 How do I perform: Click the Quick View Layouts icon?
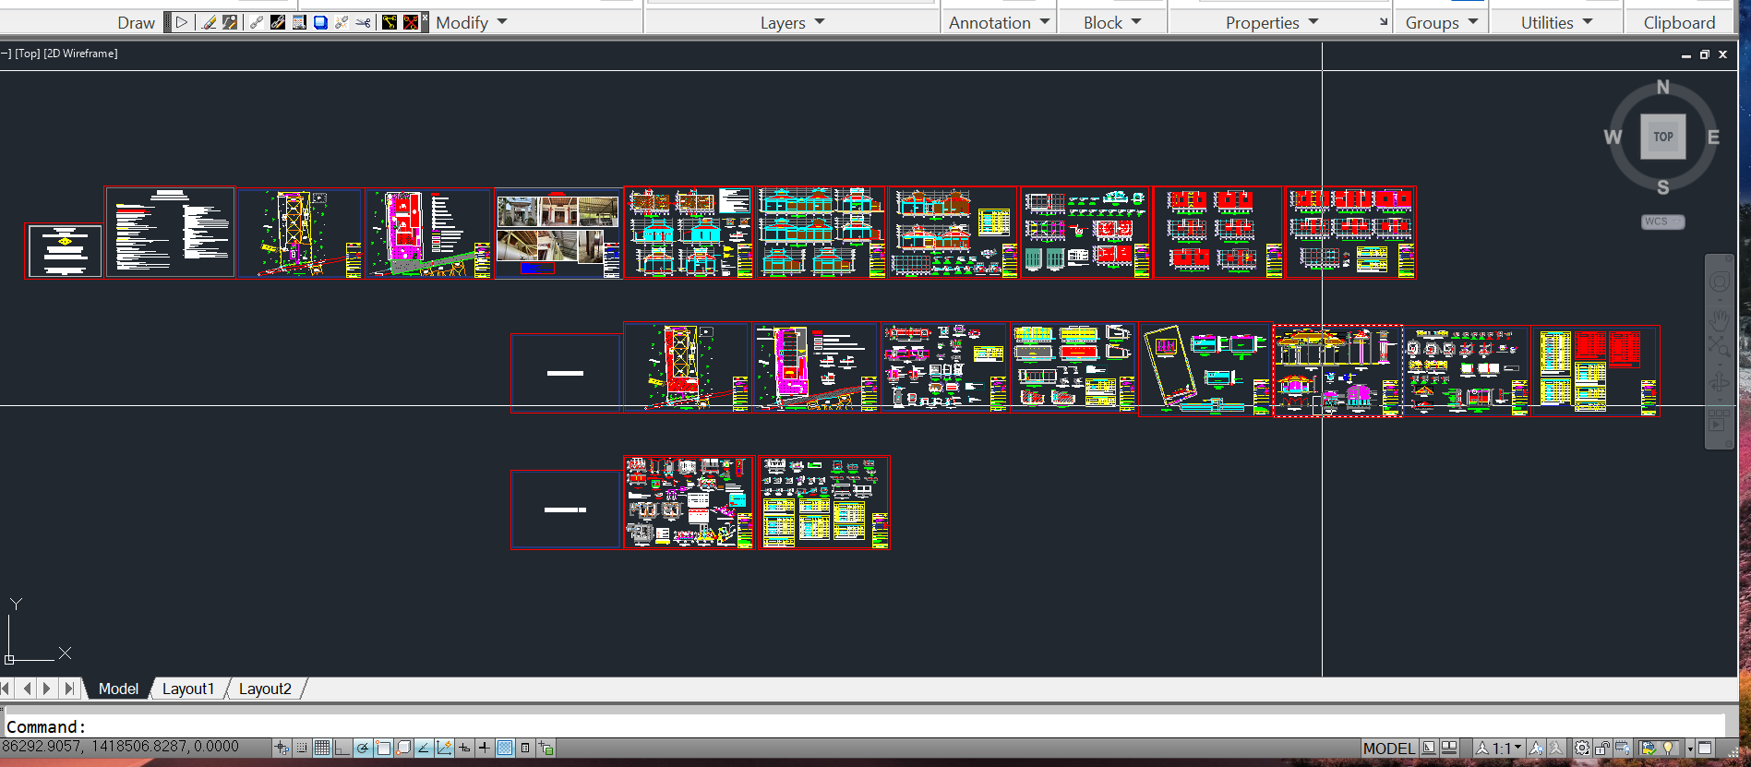(x=1449, y=748)
